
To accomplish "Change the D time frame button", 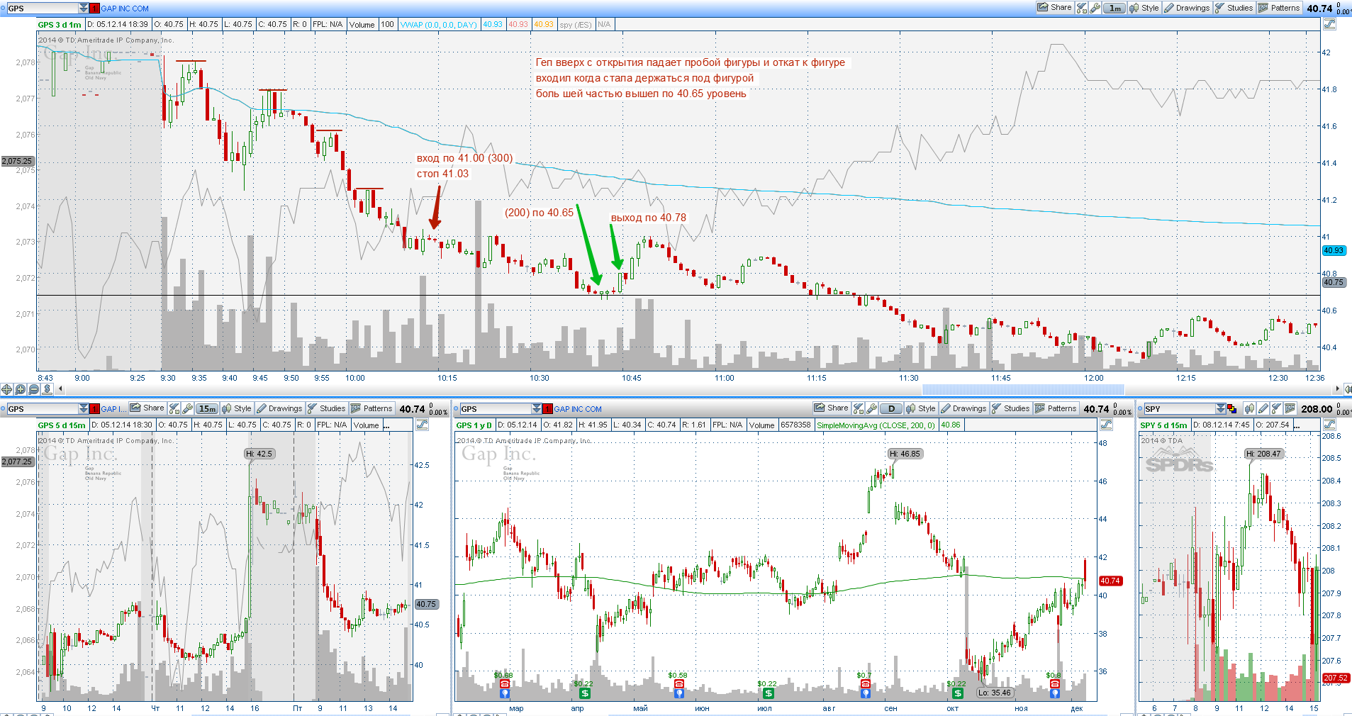I will click(x=891, y=409).
